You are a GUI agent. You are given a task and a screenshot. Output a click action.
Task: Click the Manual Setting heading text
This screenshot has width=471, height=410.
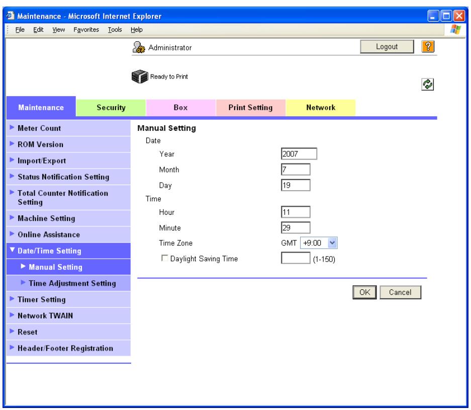[x=167, y=128]
